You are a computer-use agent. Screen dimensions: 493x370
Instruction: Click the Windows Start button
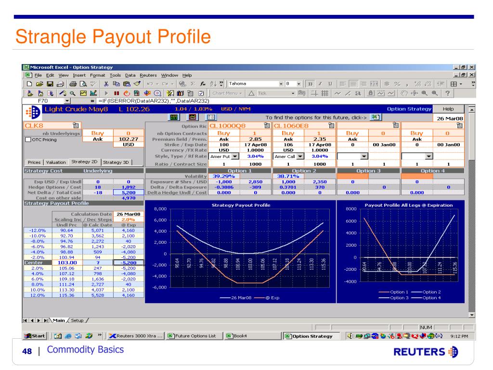tap(35, 336)
